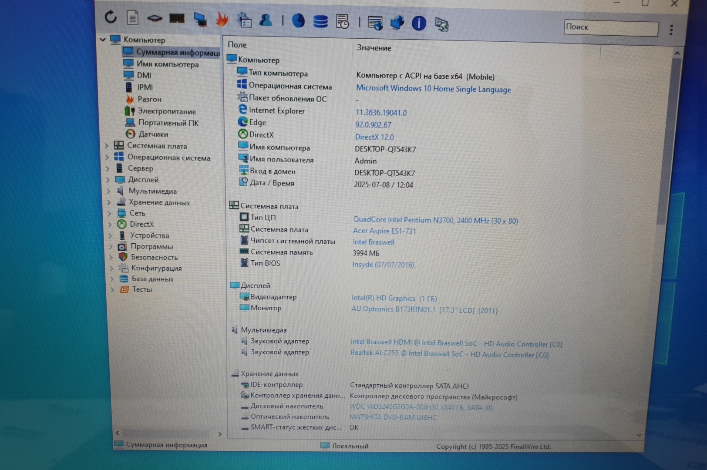The height and width of the screenshot is (470, 707).
Task: Click the CPU chip toolbar icon
Action: 155,18
